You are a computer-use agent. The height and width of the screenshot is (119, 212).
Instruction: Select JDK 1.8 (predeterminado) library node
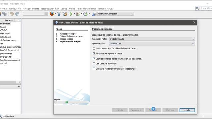point(10,47)
